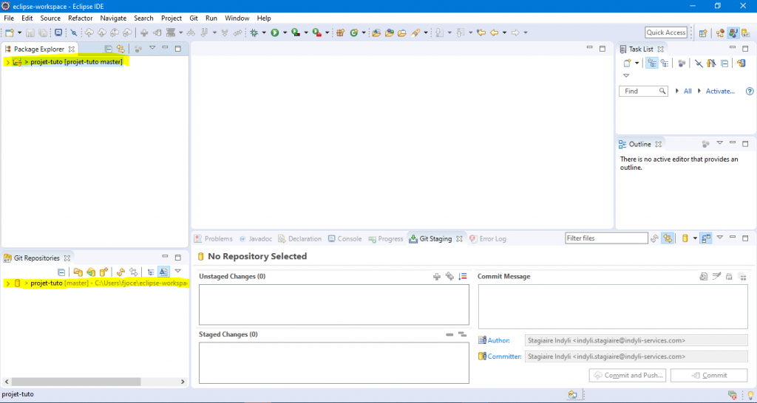Viewport: 757px width, 403px height.
Task: Click the Amend previous commit icon
Action: tap(704, 276)
